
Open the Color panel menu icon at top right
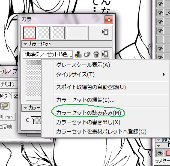pos(105,32)
